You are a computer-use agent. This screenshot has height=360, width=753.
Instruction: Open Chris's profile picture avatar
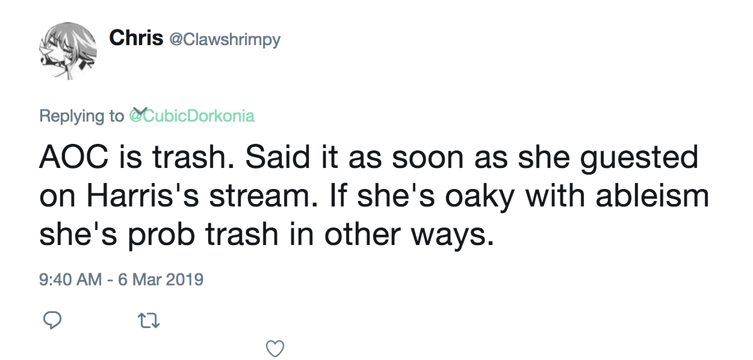click(x=67, y=51)
